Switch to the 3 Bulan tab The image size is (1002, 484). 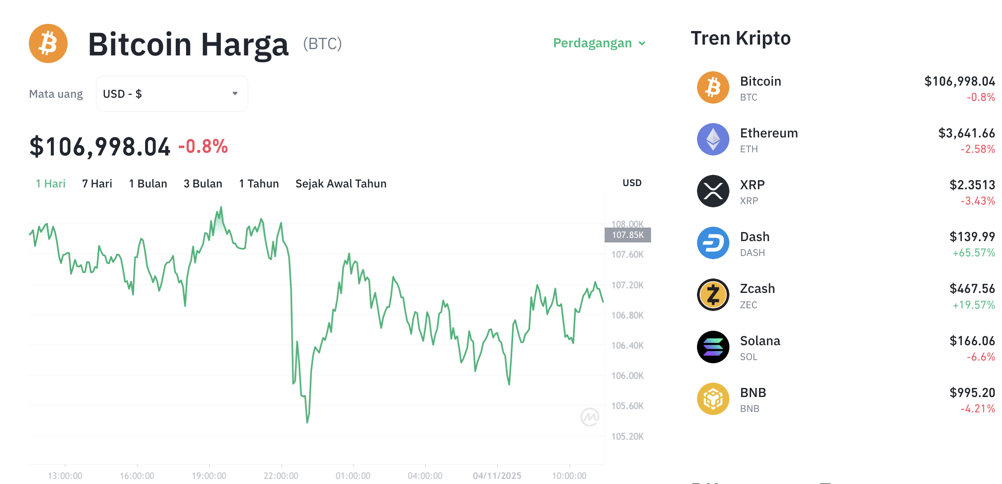click(203, 183)
